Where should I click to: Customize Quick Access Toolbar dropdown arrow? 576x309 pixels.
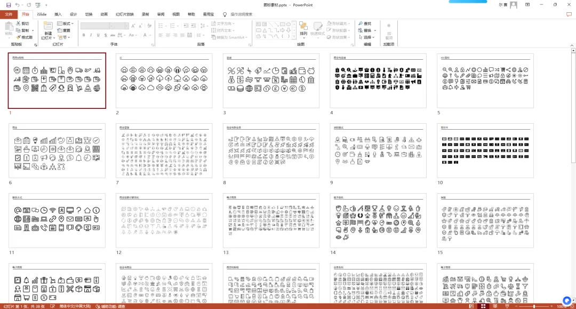click(46, 5)
